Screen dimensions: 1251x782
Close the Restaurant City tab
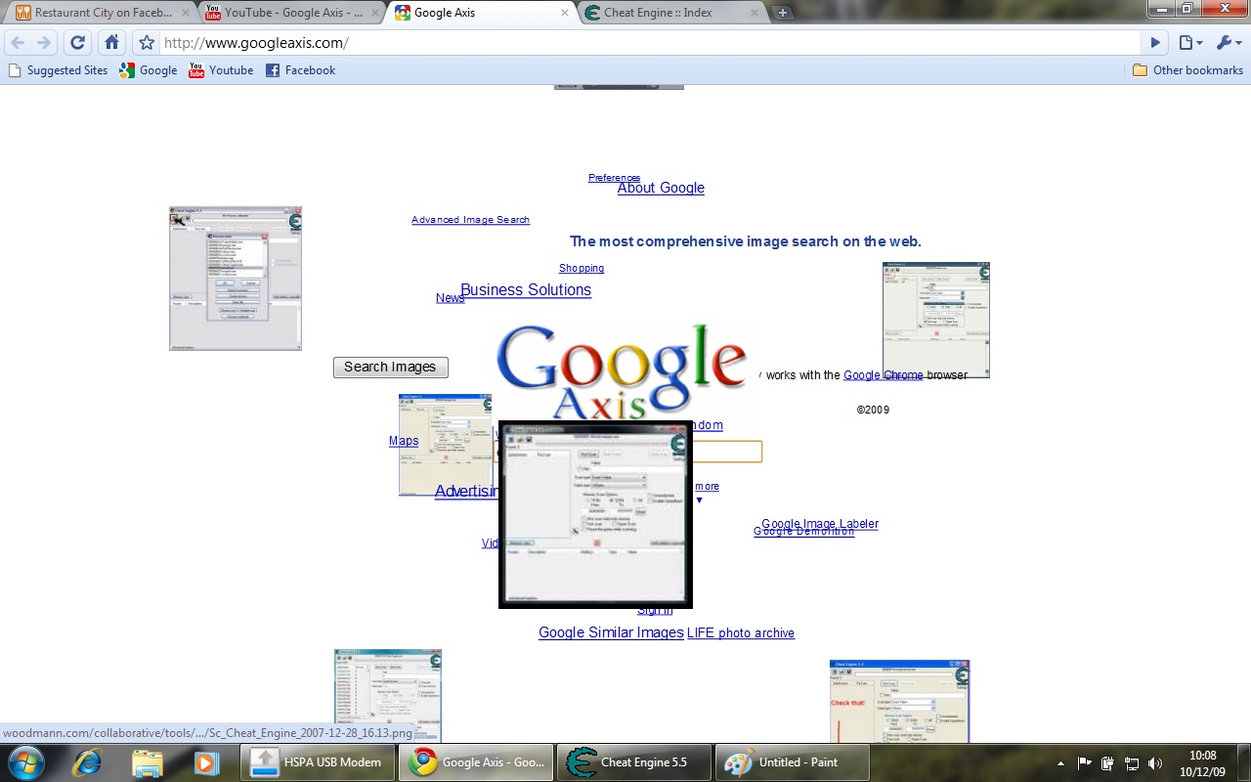(x=186, y=13)
